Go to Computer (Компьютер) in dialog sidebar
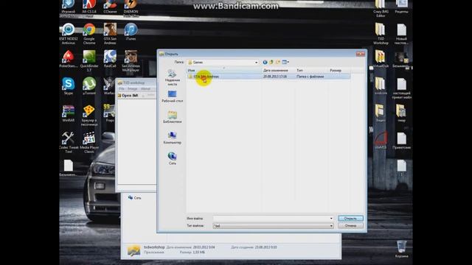This screenshot has height=265, width=472. [x=172, y=138]
